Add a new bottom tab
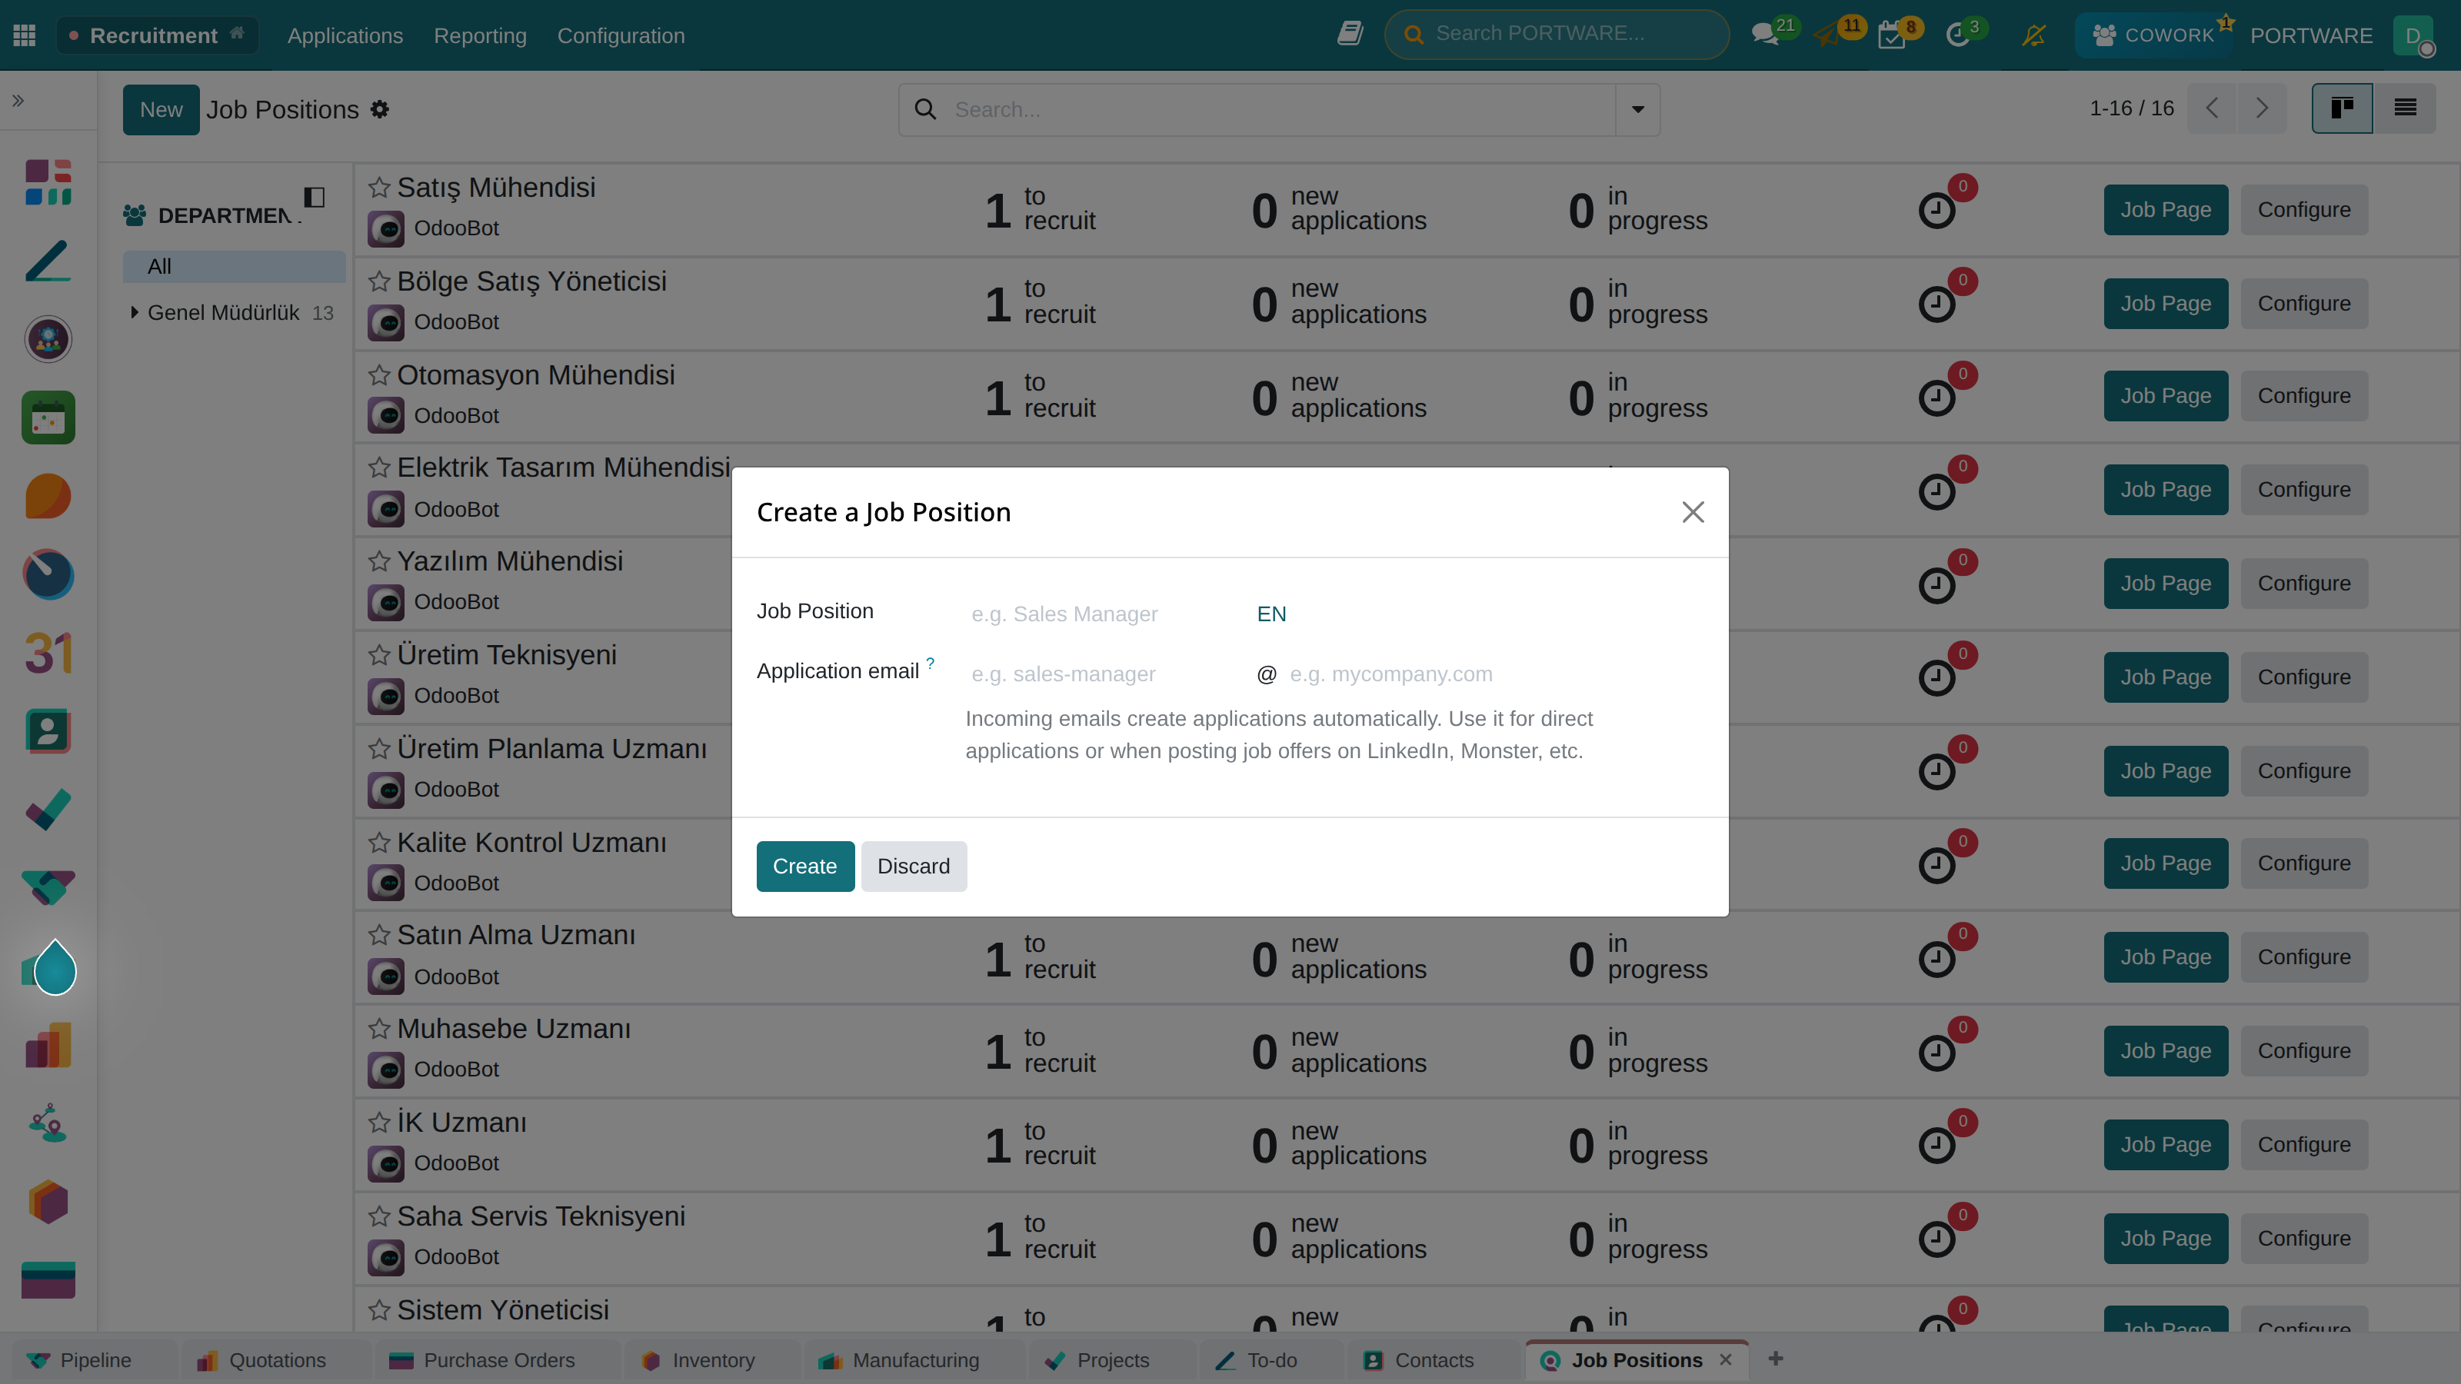The height and width of the screenshot is (1384, 2461). [x=1775, y=1358]
